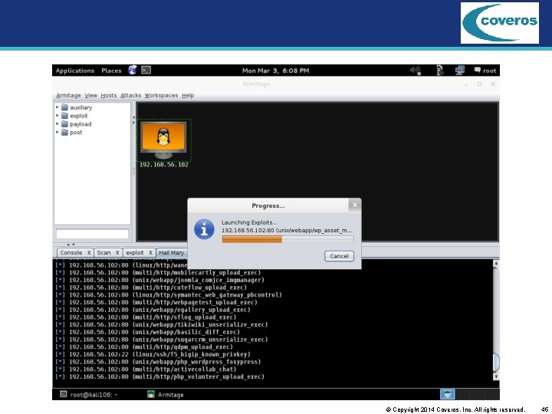Open the Places menu in top panel
This screenshot has width=552, height=414.
coord(111,71)
